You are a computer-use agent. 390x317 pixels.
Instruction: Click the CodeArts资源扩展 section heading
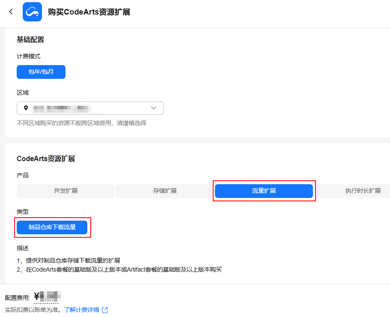coord(46,158)
